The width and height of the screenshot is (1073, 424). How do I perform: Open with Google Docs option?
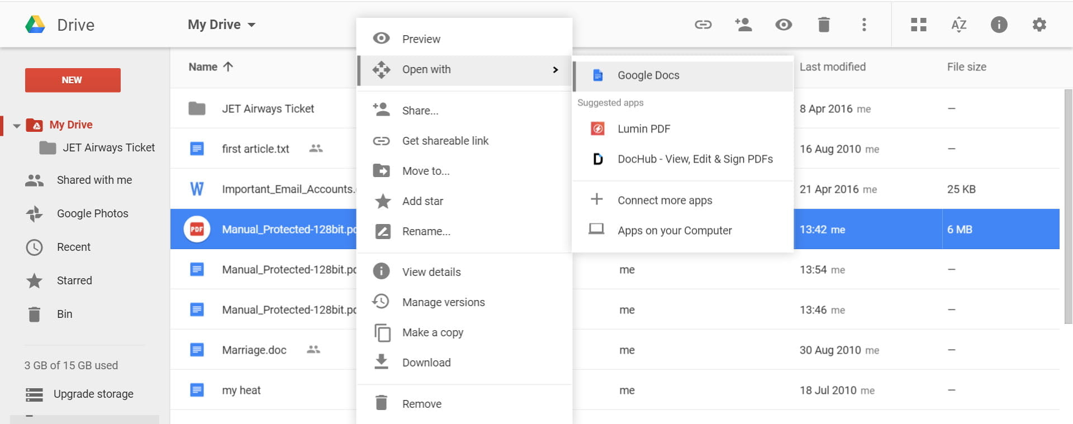(x=683, y=75)
